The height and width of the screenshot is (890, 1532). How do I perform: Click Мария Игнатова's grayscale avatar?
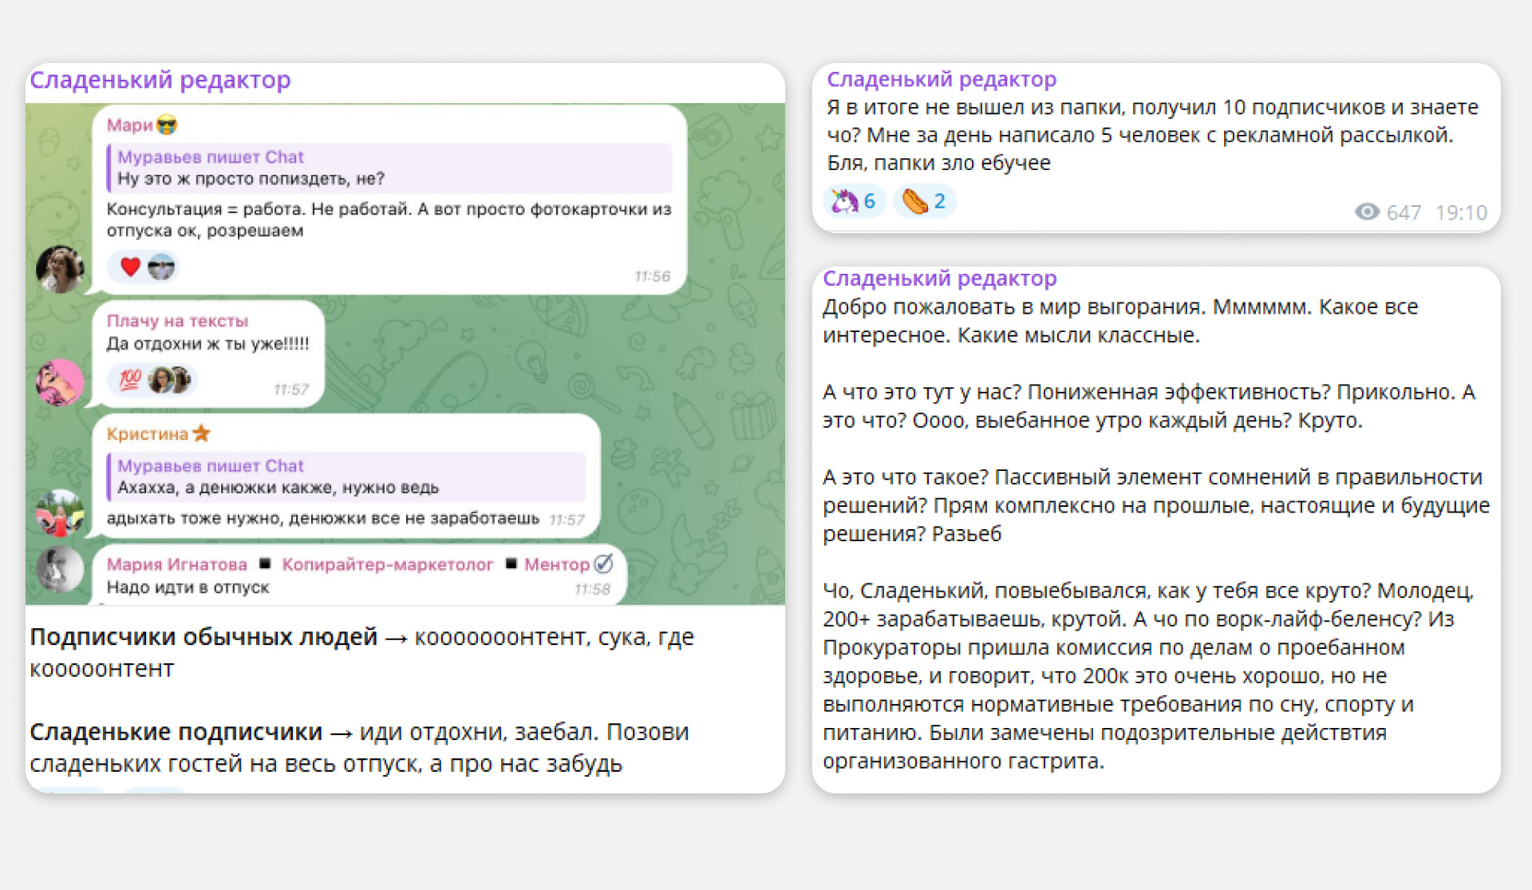pyautogui.click(x=60, y=569)
